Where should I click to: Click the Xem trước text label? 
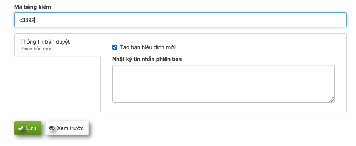tap(70, 128)
